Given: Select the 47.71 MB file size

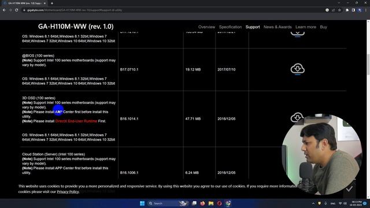Looking at the screenshot, I should coord(193,118).
